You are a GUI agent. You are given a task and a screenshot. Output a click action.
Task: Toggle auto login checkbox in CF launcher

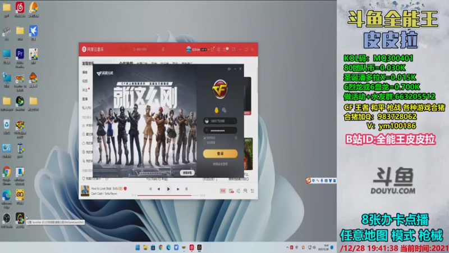[x=205, y=143]
